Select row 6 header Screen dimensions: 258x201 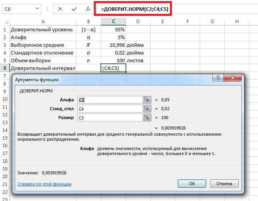pos(5,68)
